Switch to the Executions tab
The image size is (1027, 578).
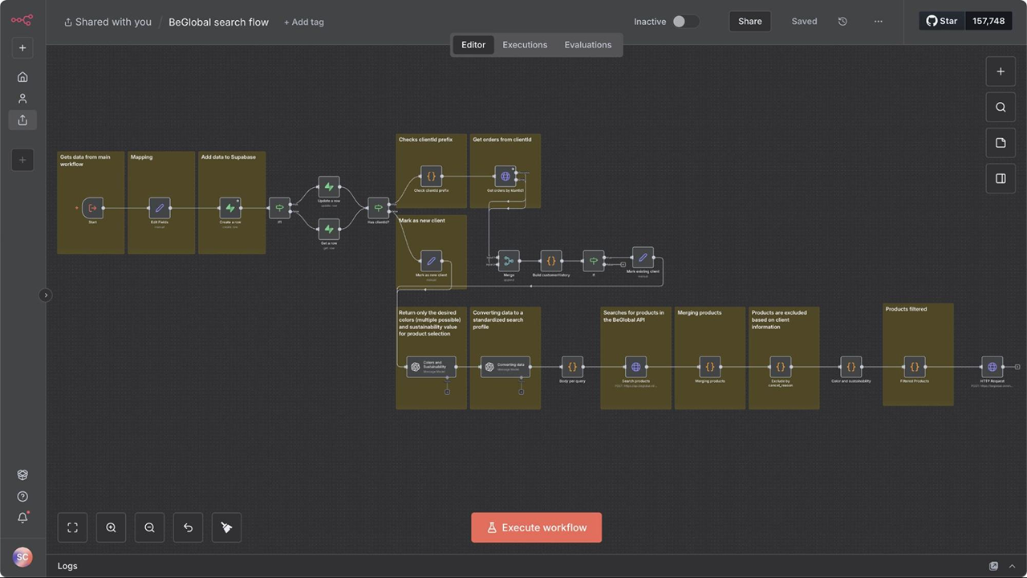pyautogui.click(x=525, y=45)
